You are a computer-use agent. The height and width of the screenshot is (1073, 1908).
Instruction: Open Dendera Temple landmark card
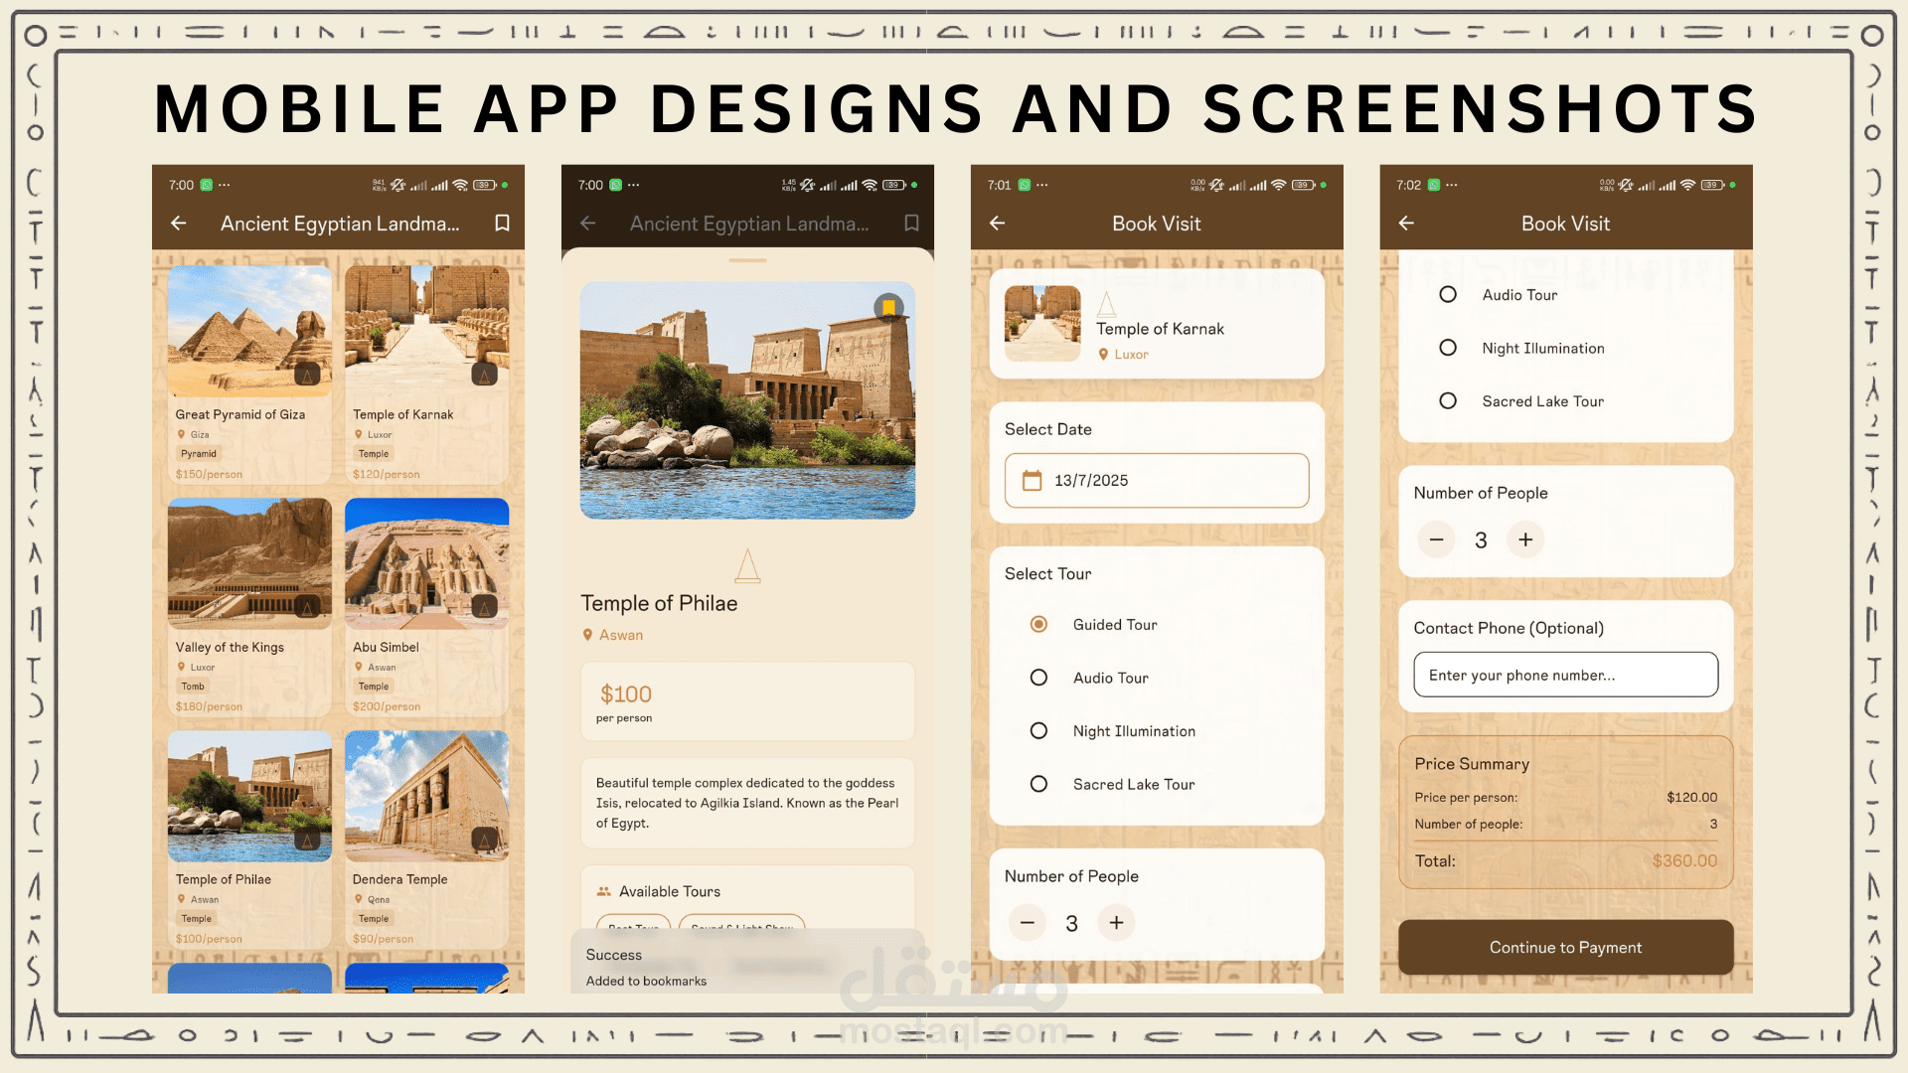pos(426,839)
